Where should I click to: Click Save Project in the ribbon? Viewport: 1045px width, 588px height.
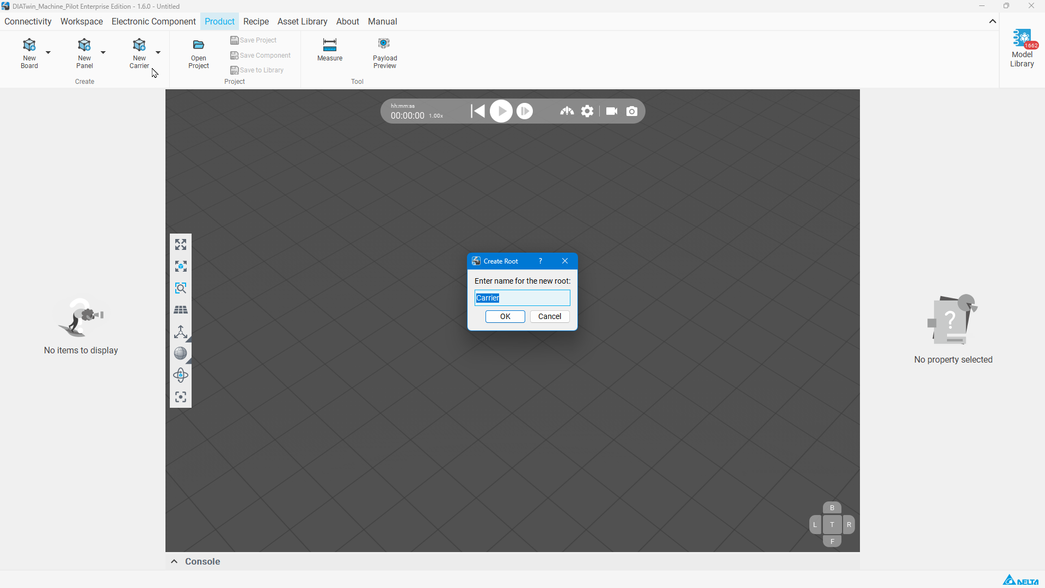click(254, 40)
